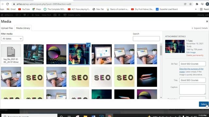This screenshot has width=209, height=117.
Task: Open the Reading list button
Action: [204, 9]
